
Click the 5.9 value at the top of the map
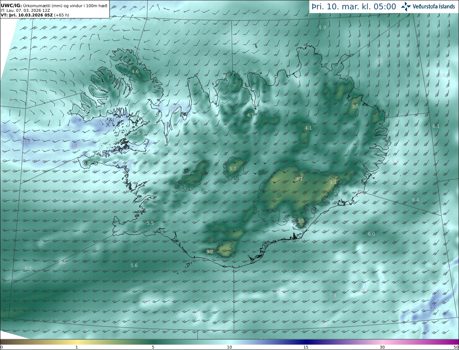tap(322, 28)
